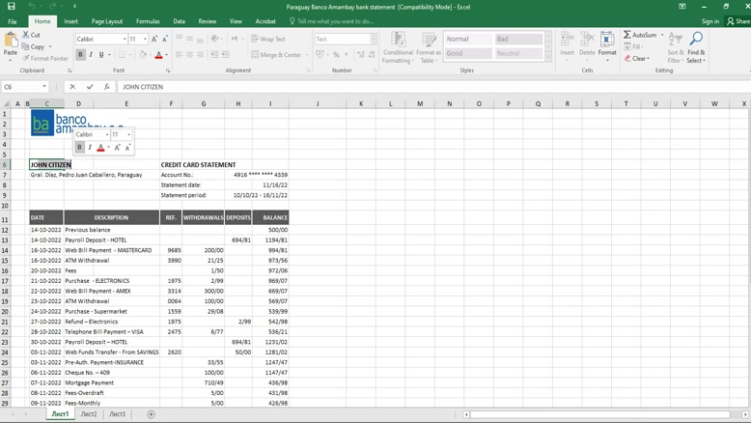Toggle Italic in the floating mini toolbar

(x=90, y=148)
